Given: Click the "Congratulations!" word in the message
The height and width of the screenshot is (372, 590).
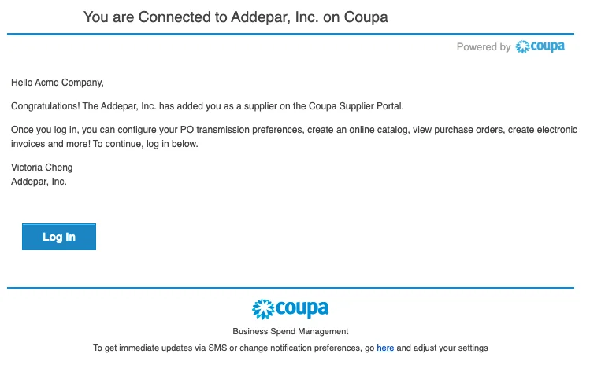Looking at the screenshot, I should pos(45,106).
